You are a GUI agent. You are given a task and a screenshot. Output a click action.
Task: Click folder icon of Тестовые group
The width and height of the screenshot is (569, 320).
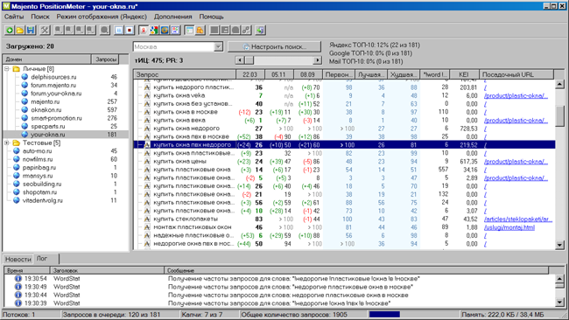16,143
